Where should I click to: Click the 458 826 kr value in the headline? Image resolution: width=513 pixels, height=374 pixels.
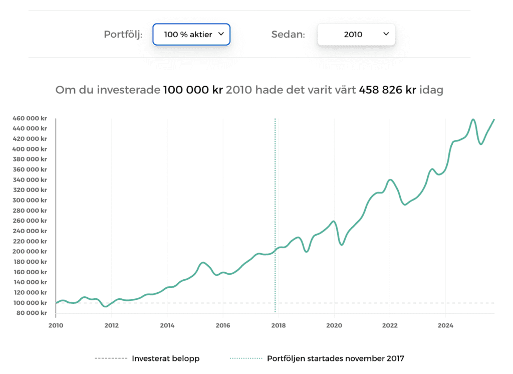pyautogui.click(x=387, y=90)
